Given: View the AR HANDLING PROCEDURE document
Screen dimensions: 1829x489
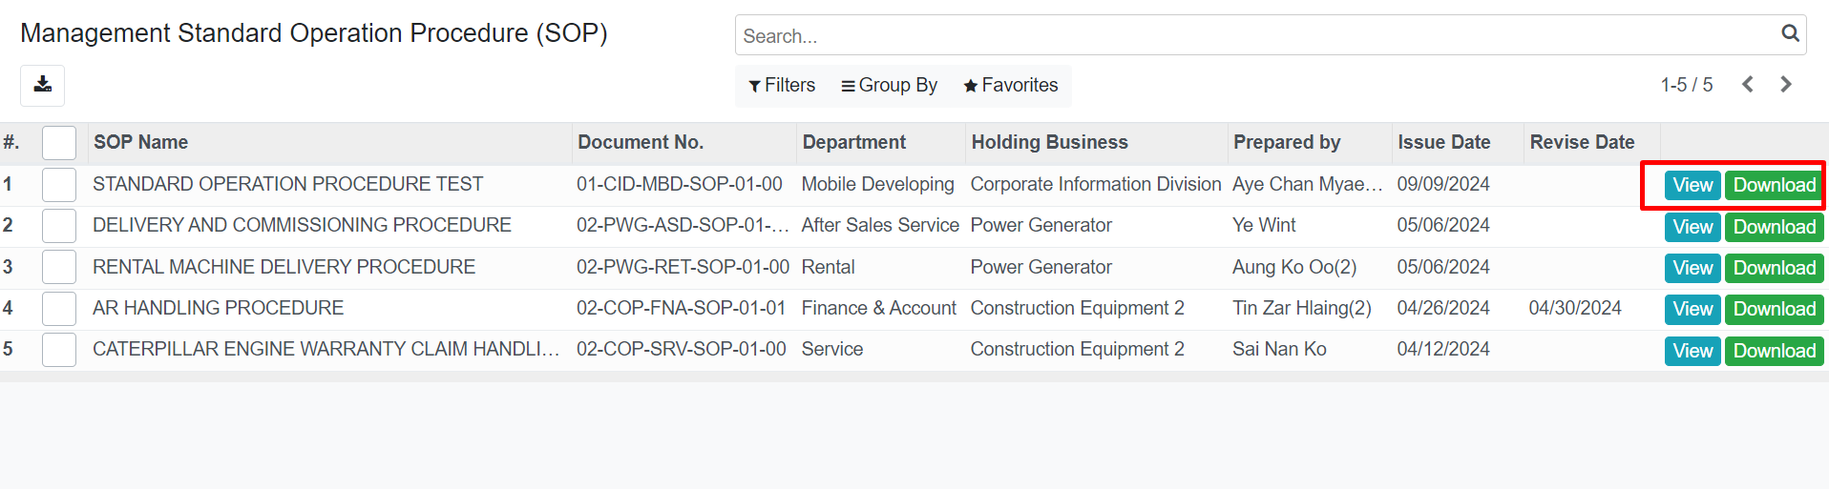Looking at the screenshot, I should 1692,309.
